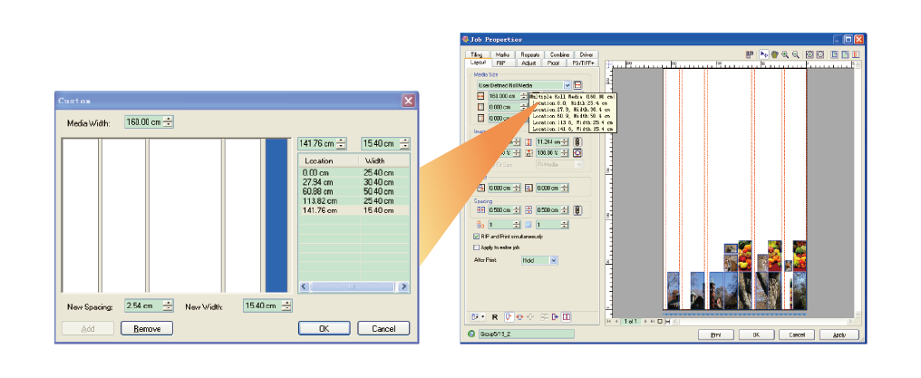Switch to the Layout tab
The image size is (921, 378).
pos(478,63)
